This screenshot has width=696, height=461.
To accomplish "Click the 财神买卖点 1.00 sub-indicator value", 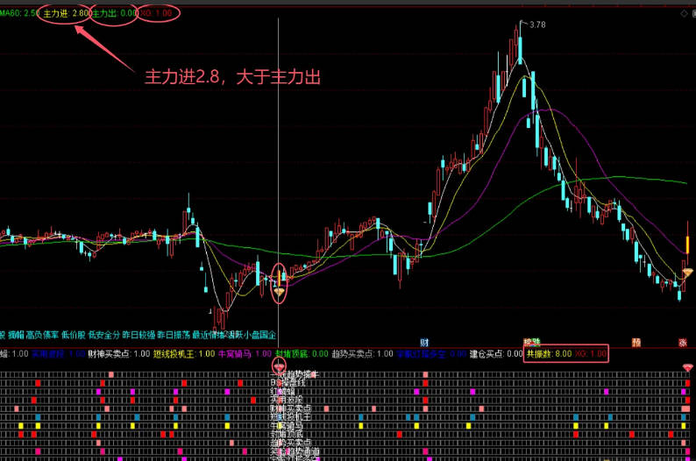I will point(119,353).
